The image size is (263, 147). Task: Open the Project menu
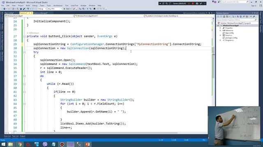(x=21, y=5)
